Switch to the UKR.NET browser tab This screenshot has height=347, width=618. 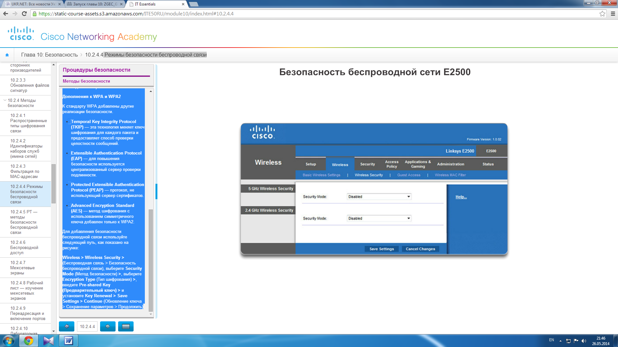pos(32,4)
